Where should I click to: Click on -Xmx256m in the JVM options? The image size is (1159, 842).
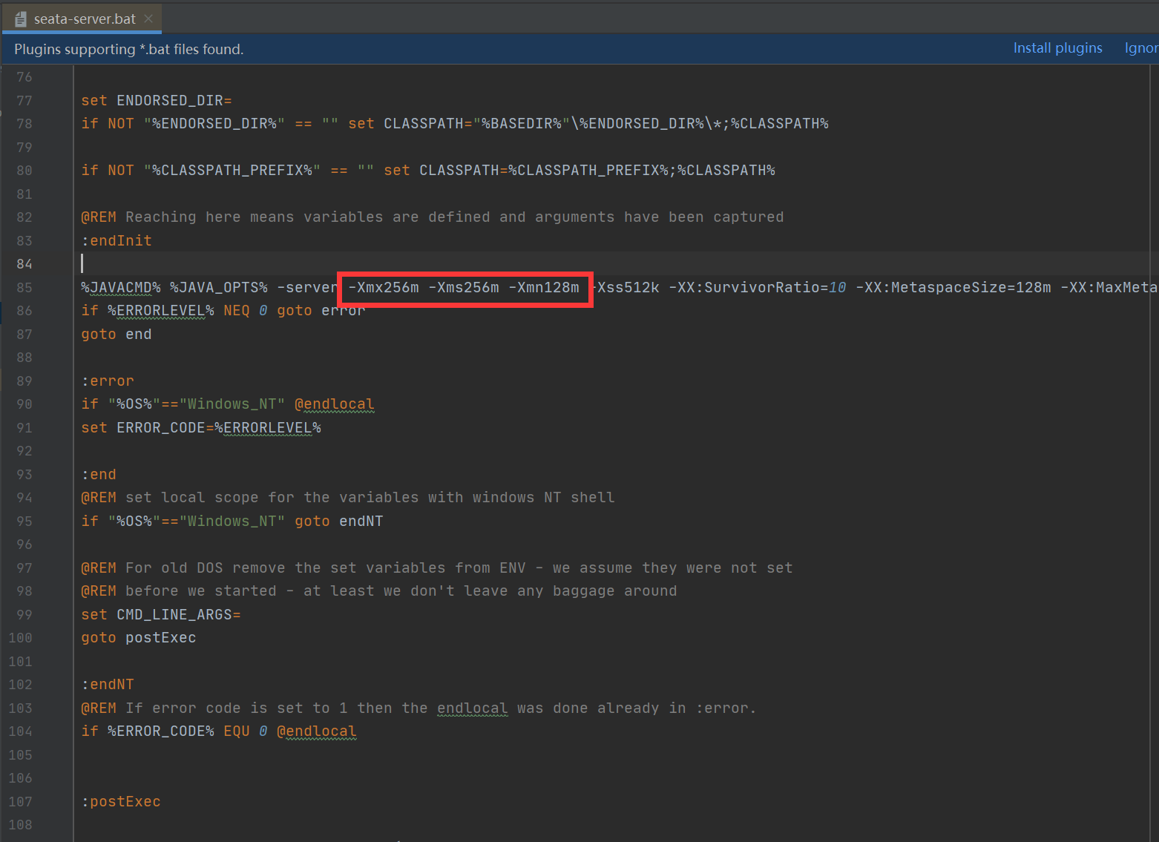(x=384, y=287)
